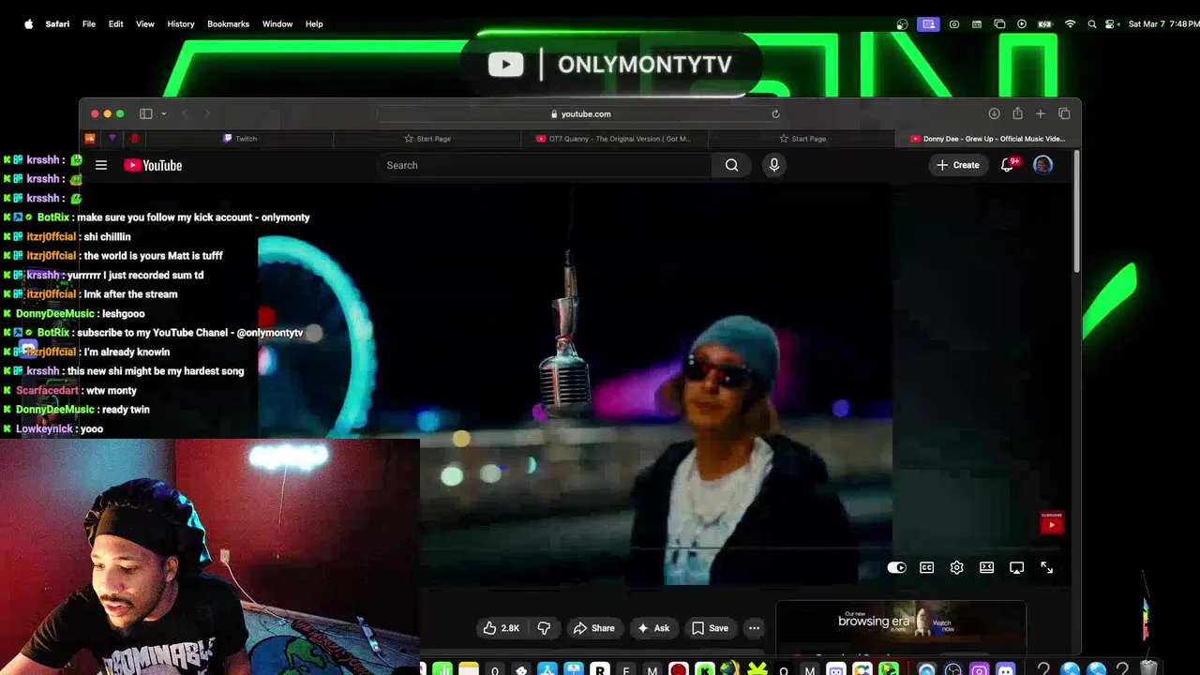Open the purple pinned Safari tab
The width and height of the screenshot is (1200, 675).
click(x=112, y=138)
